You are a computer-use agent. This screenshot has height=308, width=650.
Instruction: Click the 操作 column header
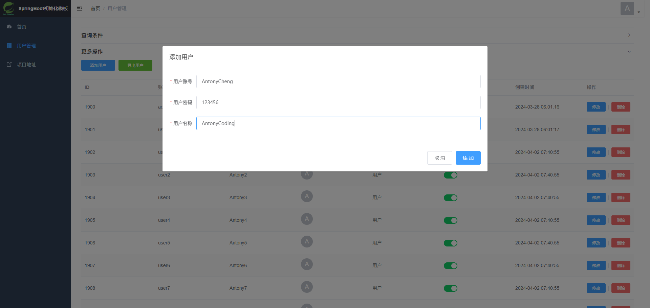click(591, 87)
